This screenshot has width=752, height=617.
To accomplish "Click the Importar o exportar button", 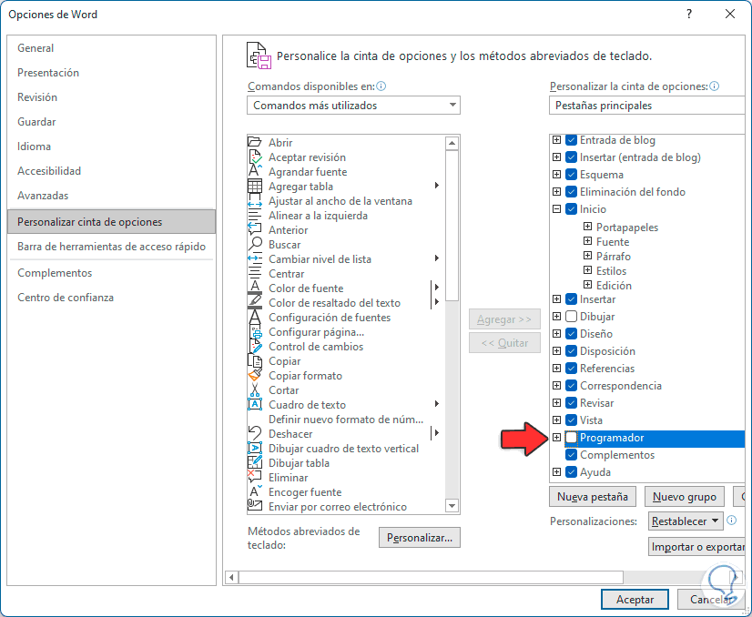I will [697, 547].
